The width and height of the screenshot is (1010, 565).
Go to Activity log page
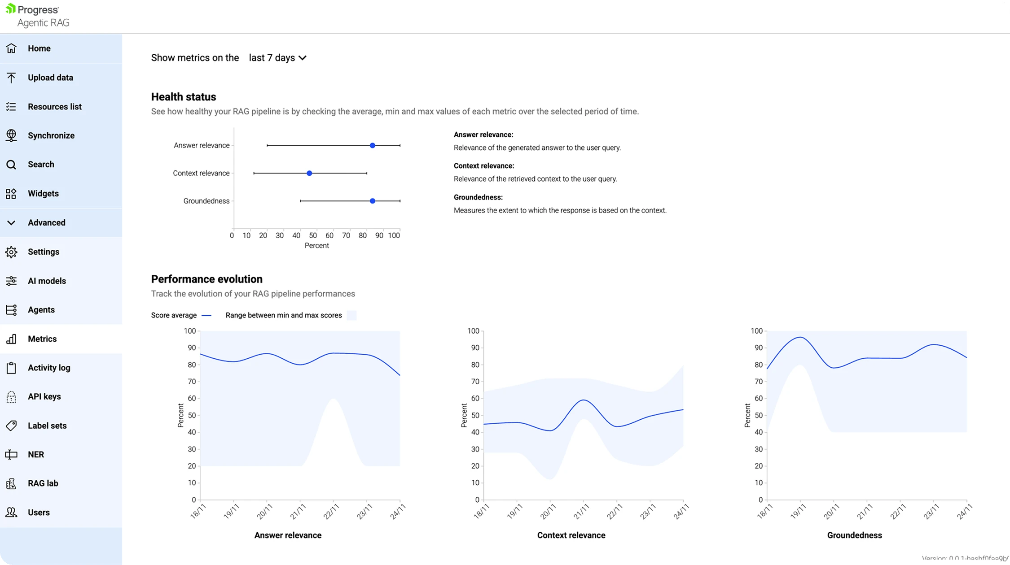[x=49, y=368]
